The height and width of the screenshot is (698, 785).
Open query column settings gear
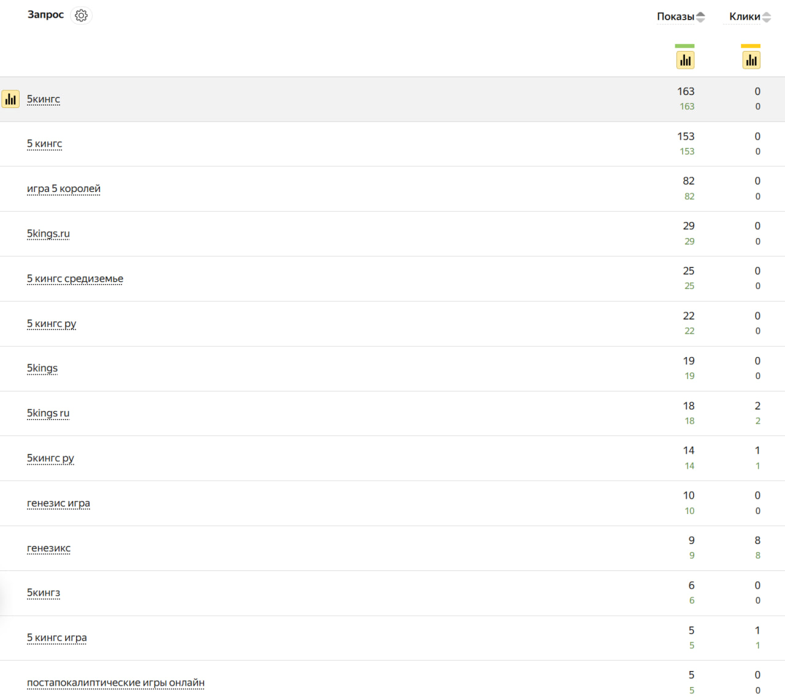point(81,15)
